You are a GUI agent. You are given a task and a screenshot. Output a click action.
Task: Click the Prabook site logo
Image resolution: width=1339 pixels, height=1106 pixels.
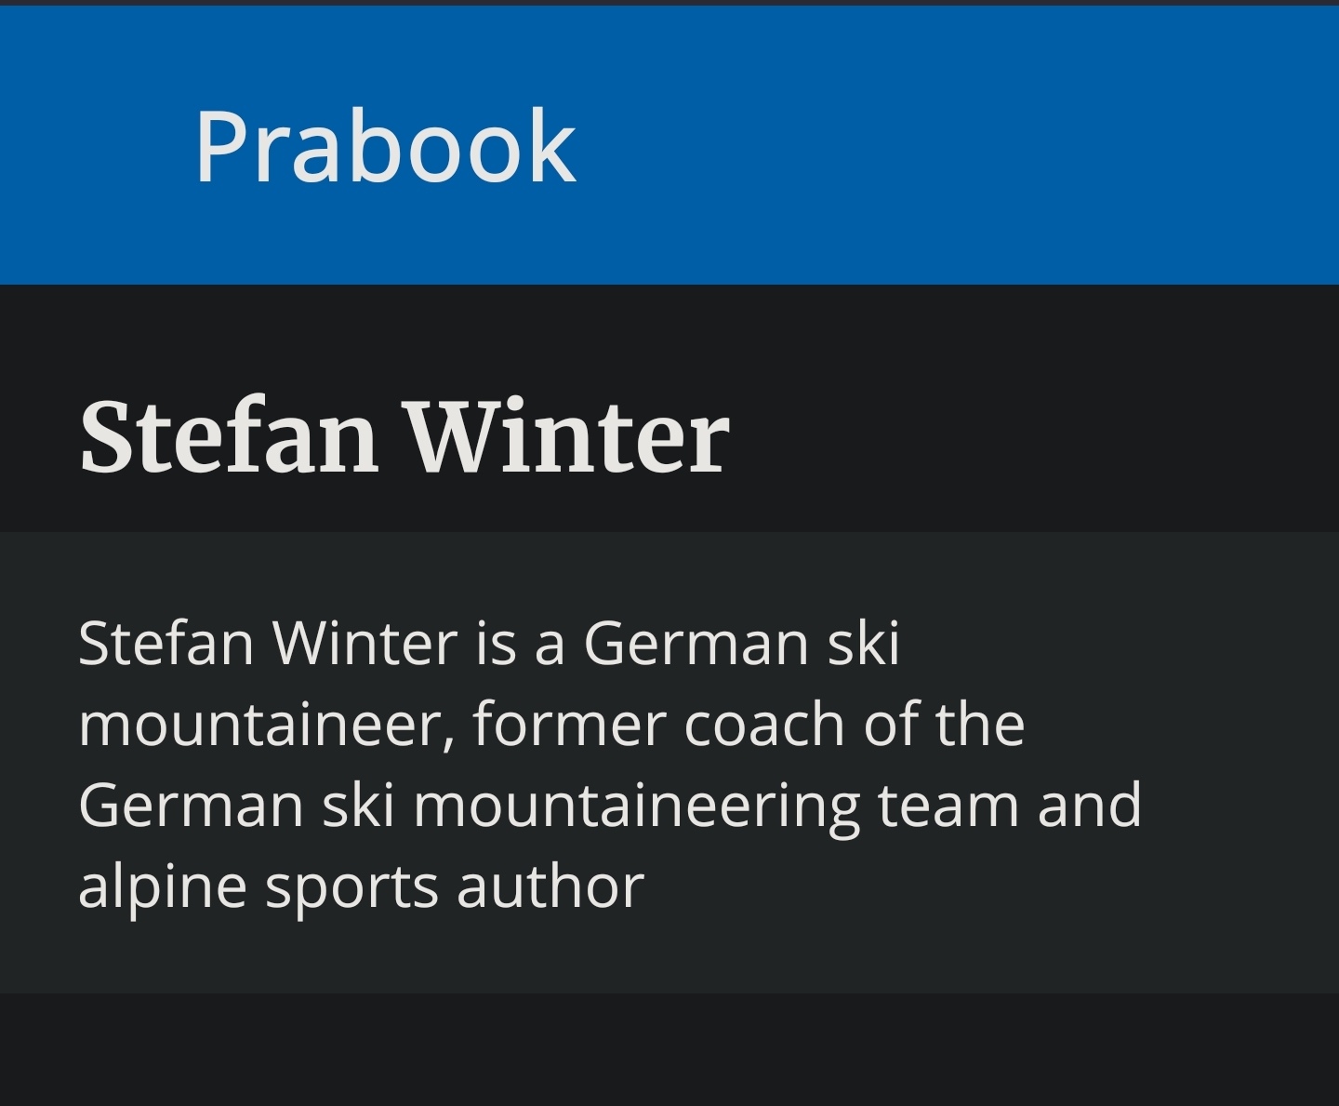385,146
